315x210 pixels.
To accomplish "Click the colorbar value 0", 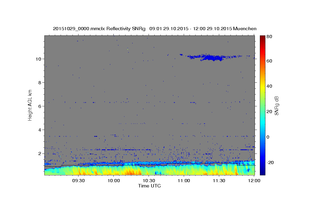I will pyautogui.click(x=268, y=137).
